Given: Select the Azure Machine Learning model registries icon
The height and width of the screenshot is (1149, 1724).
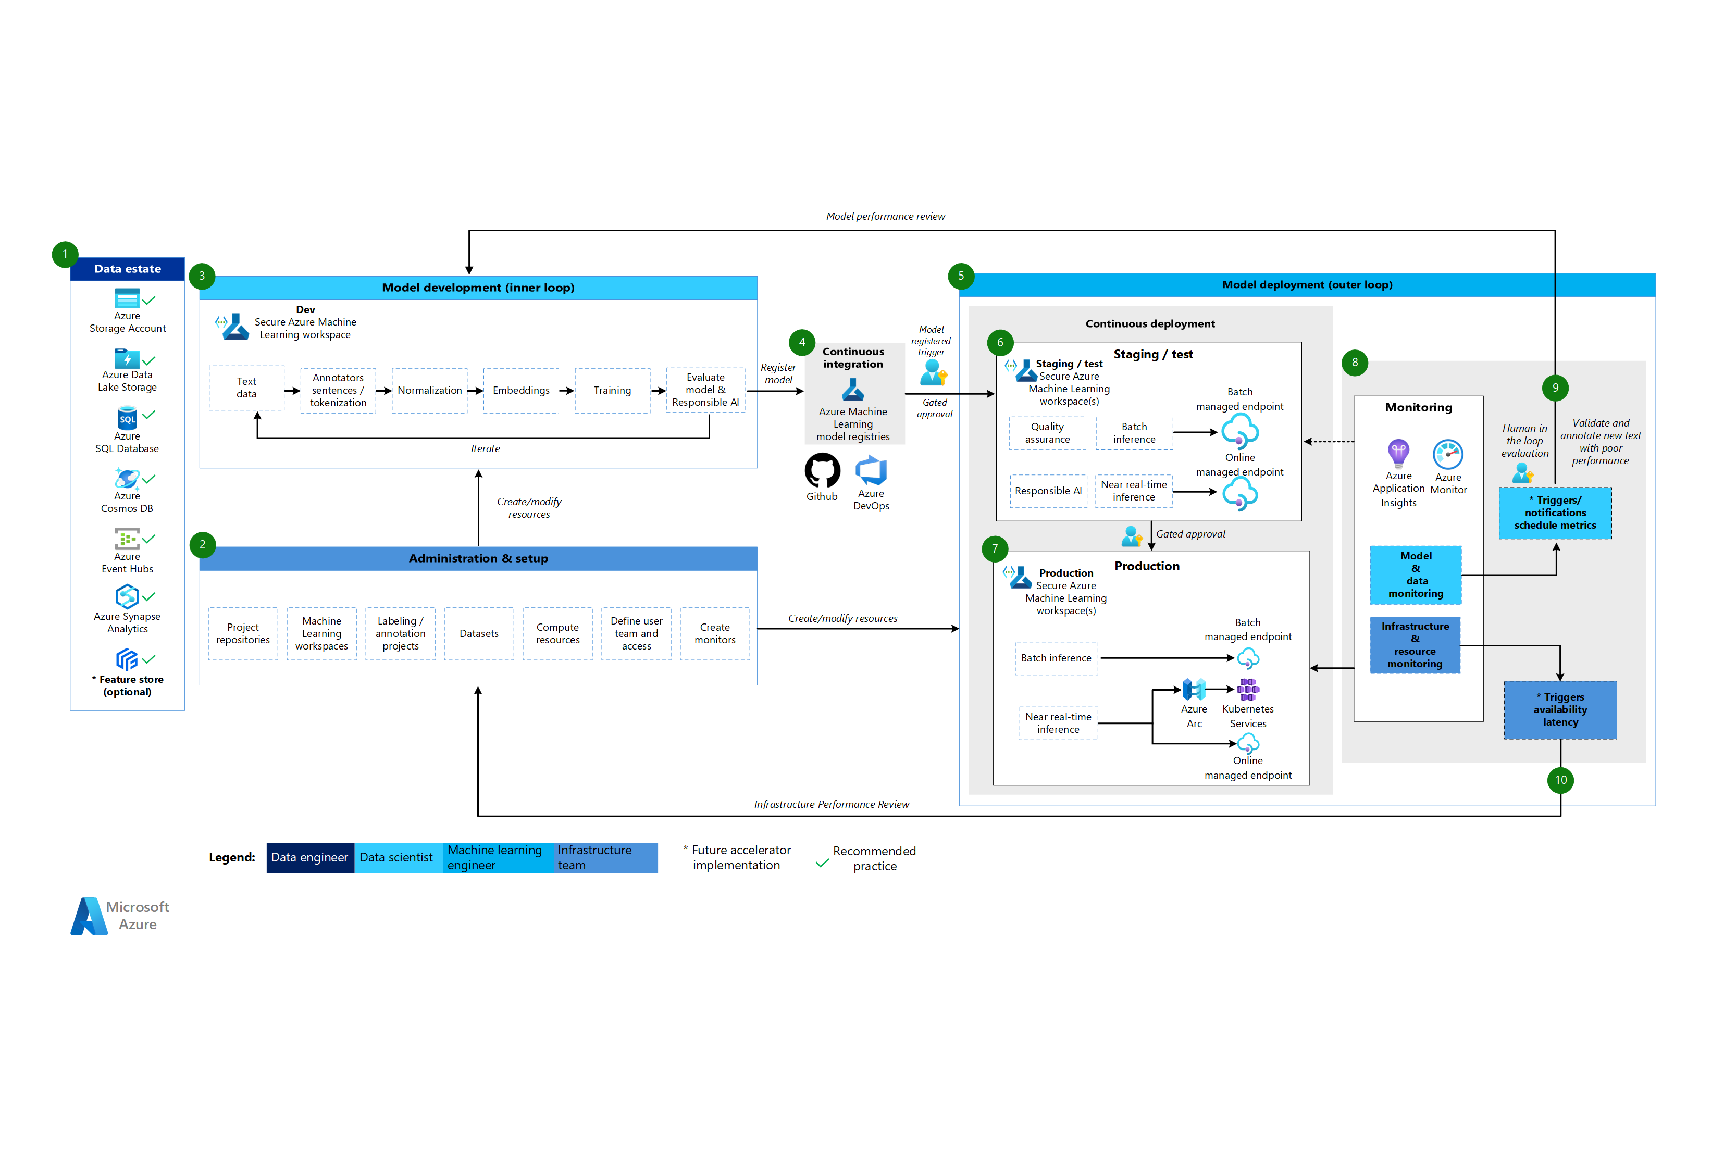Looking at the screenshot, I should click(x=852, y=389).
